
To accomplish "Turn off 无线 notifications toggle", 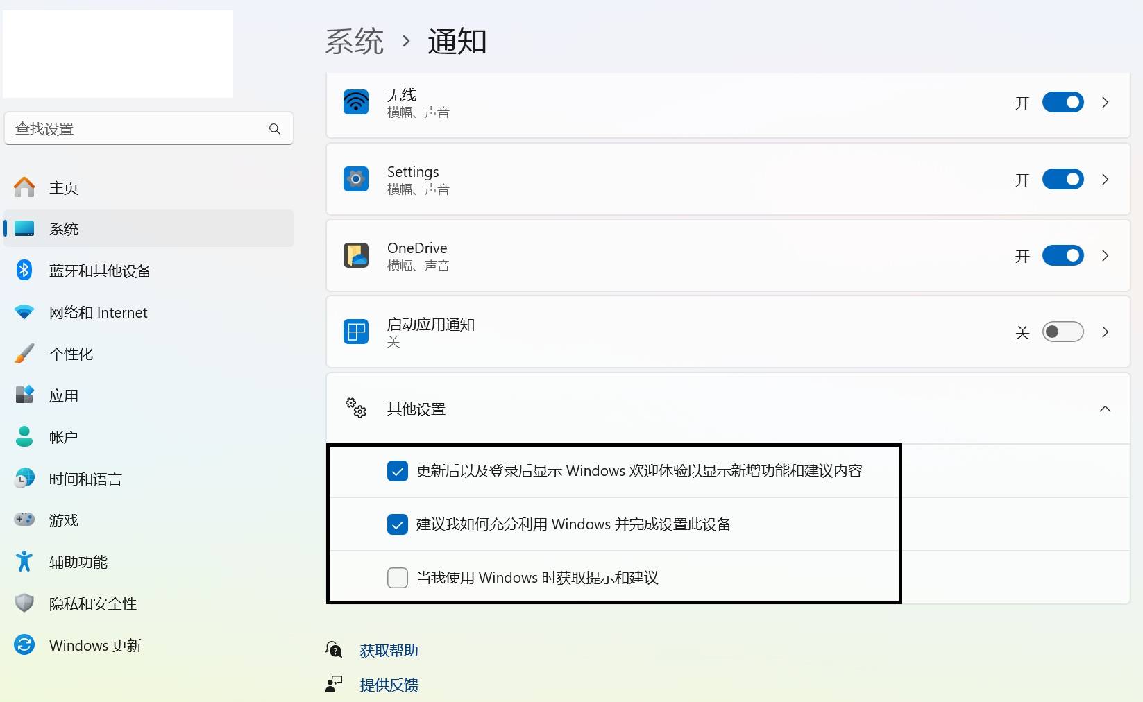I will pyautogui.click(x=1062, y=103).
